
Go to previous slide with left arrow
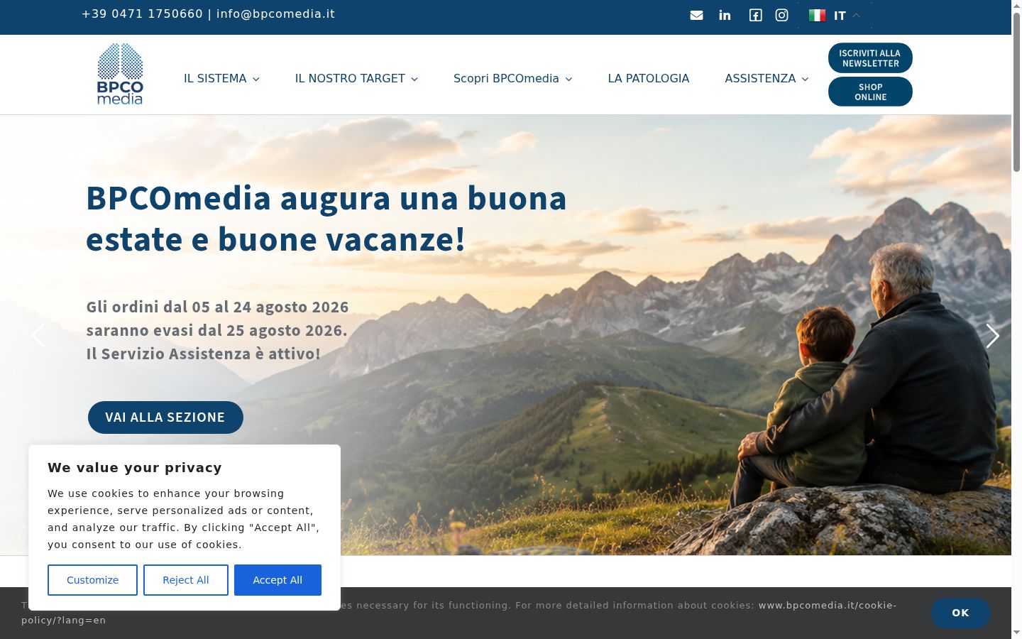tap(38, 335)
